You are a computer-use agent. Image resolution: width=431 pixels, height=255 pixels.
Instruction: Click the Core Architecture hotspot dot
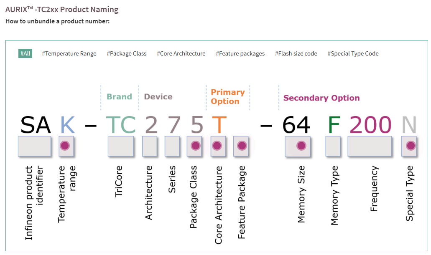[x=217, y=146]
